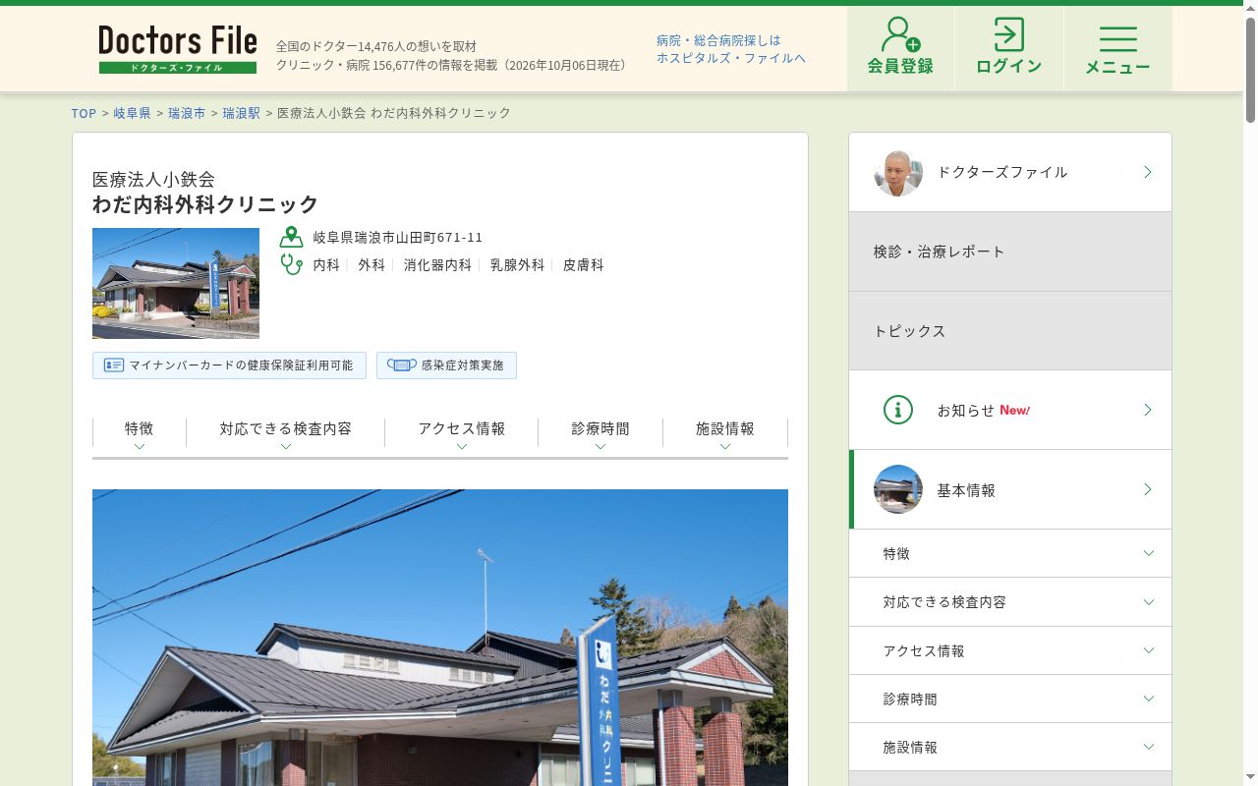Expand sidebar 診療時間 chevron
The height and width of the screenshot is (786, 1258).
click(x=1148, y=699)
